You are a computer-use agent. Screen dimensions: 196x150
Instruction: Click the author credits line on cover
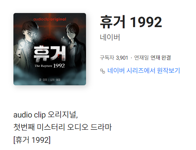click(x=50, y=80)
